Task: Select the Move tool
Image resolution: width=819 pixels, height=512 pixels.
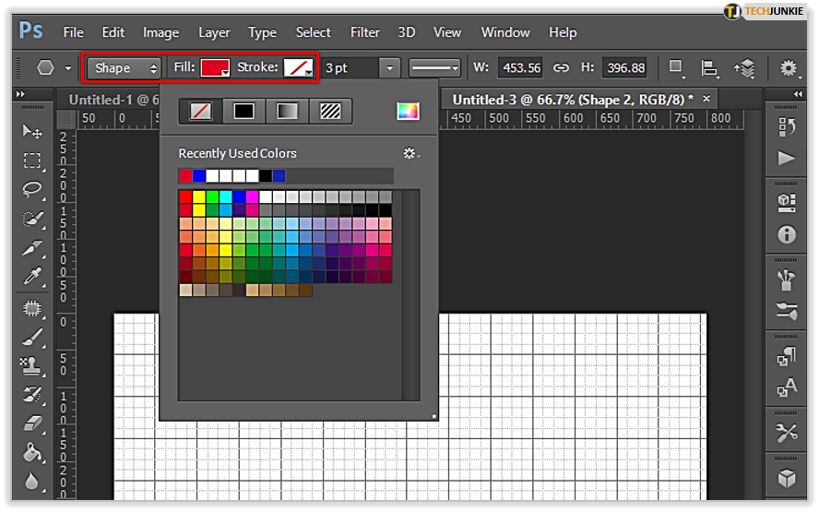Action: tap(32, 131)
